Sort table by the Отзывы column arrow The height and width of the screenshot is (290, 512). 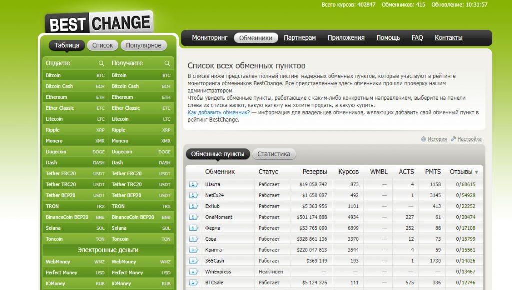[476, 172]
